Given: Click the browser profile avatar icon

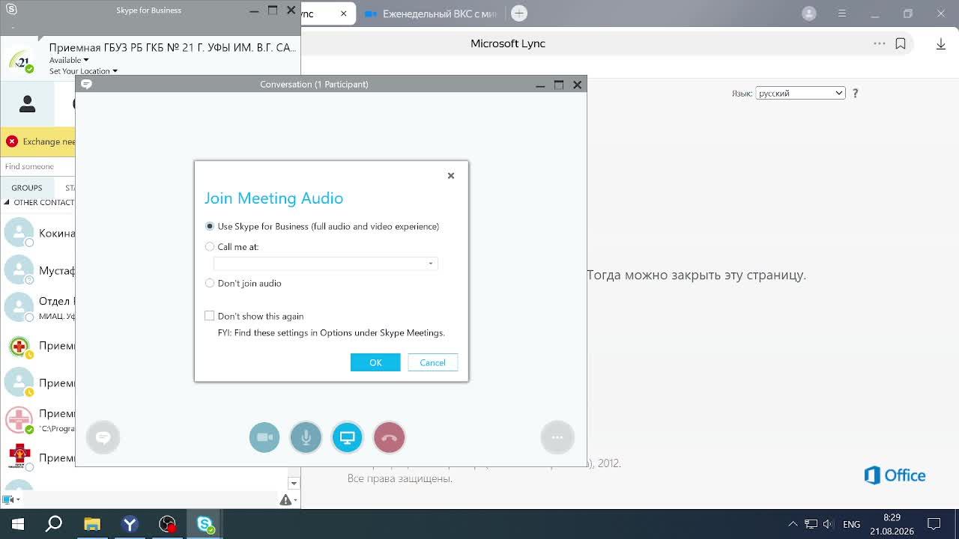Looking at the screenshot, I should pos(809,13).
